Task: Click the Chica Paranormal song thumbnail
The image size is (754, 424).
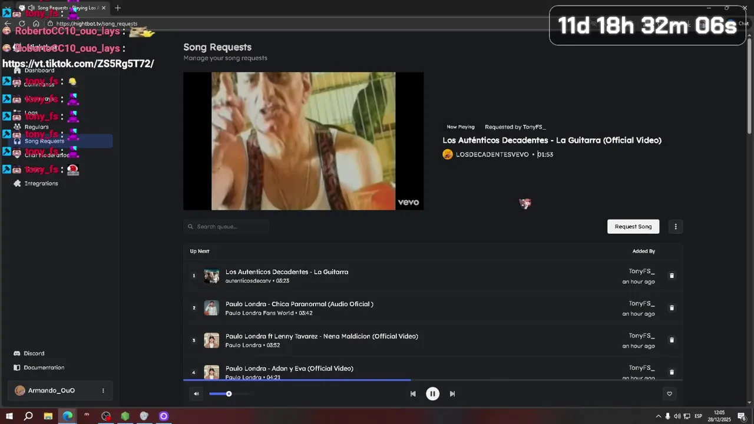Action: coord(211,308)
